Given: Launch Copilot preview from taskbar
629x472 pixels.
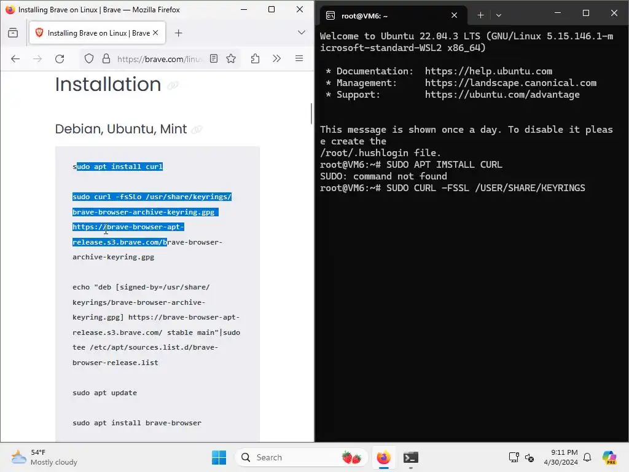Looking at the screenshot, I should [609, 457].
